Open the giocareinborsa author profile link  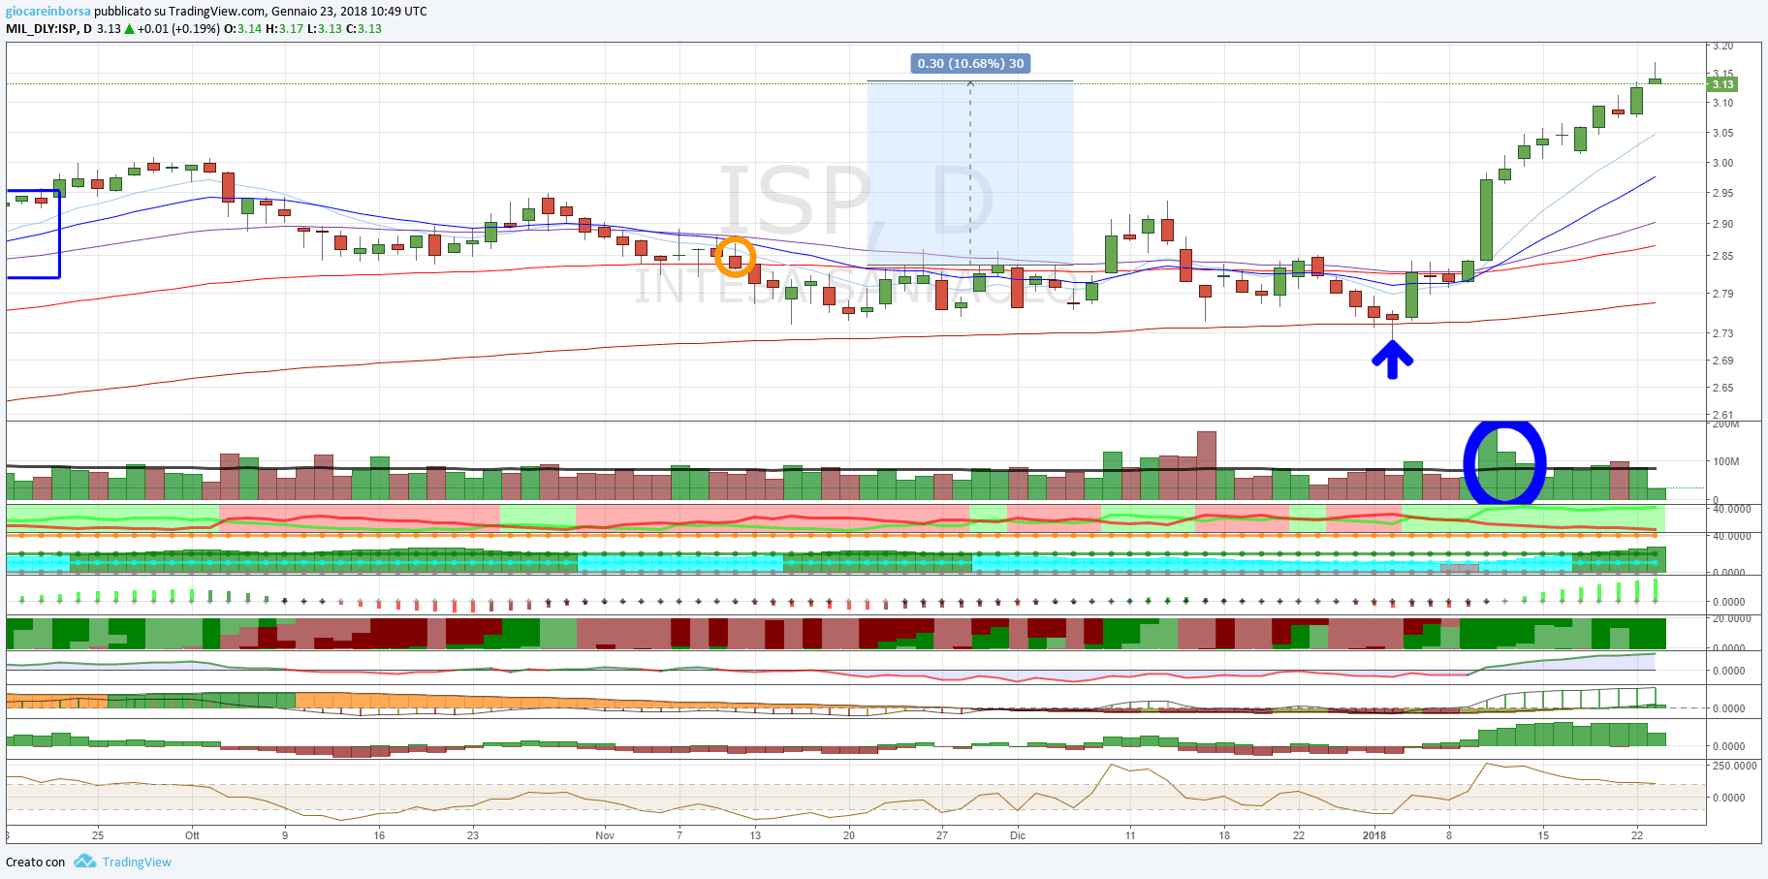coord(48,12)
